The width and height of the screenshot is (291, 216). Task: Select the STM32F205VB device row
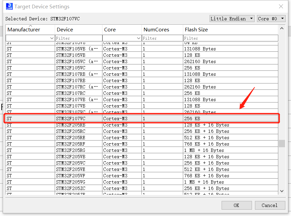pos(142,157)
